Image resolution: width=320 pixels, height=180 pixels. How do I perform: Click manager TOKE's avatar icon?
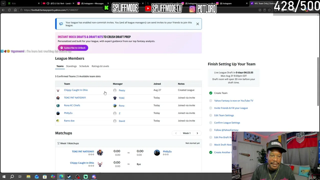pos(115,98)
